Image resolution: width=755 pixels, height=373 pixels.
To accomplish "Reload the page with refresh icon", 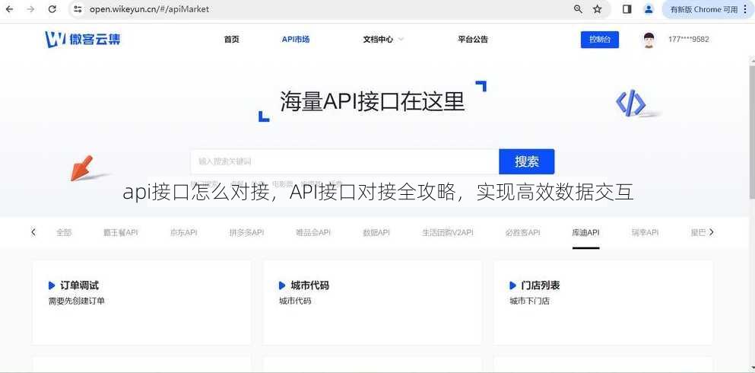I will (x=52, y=9).
